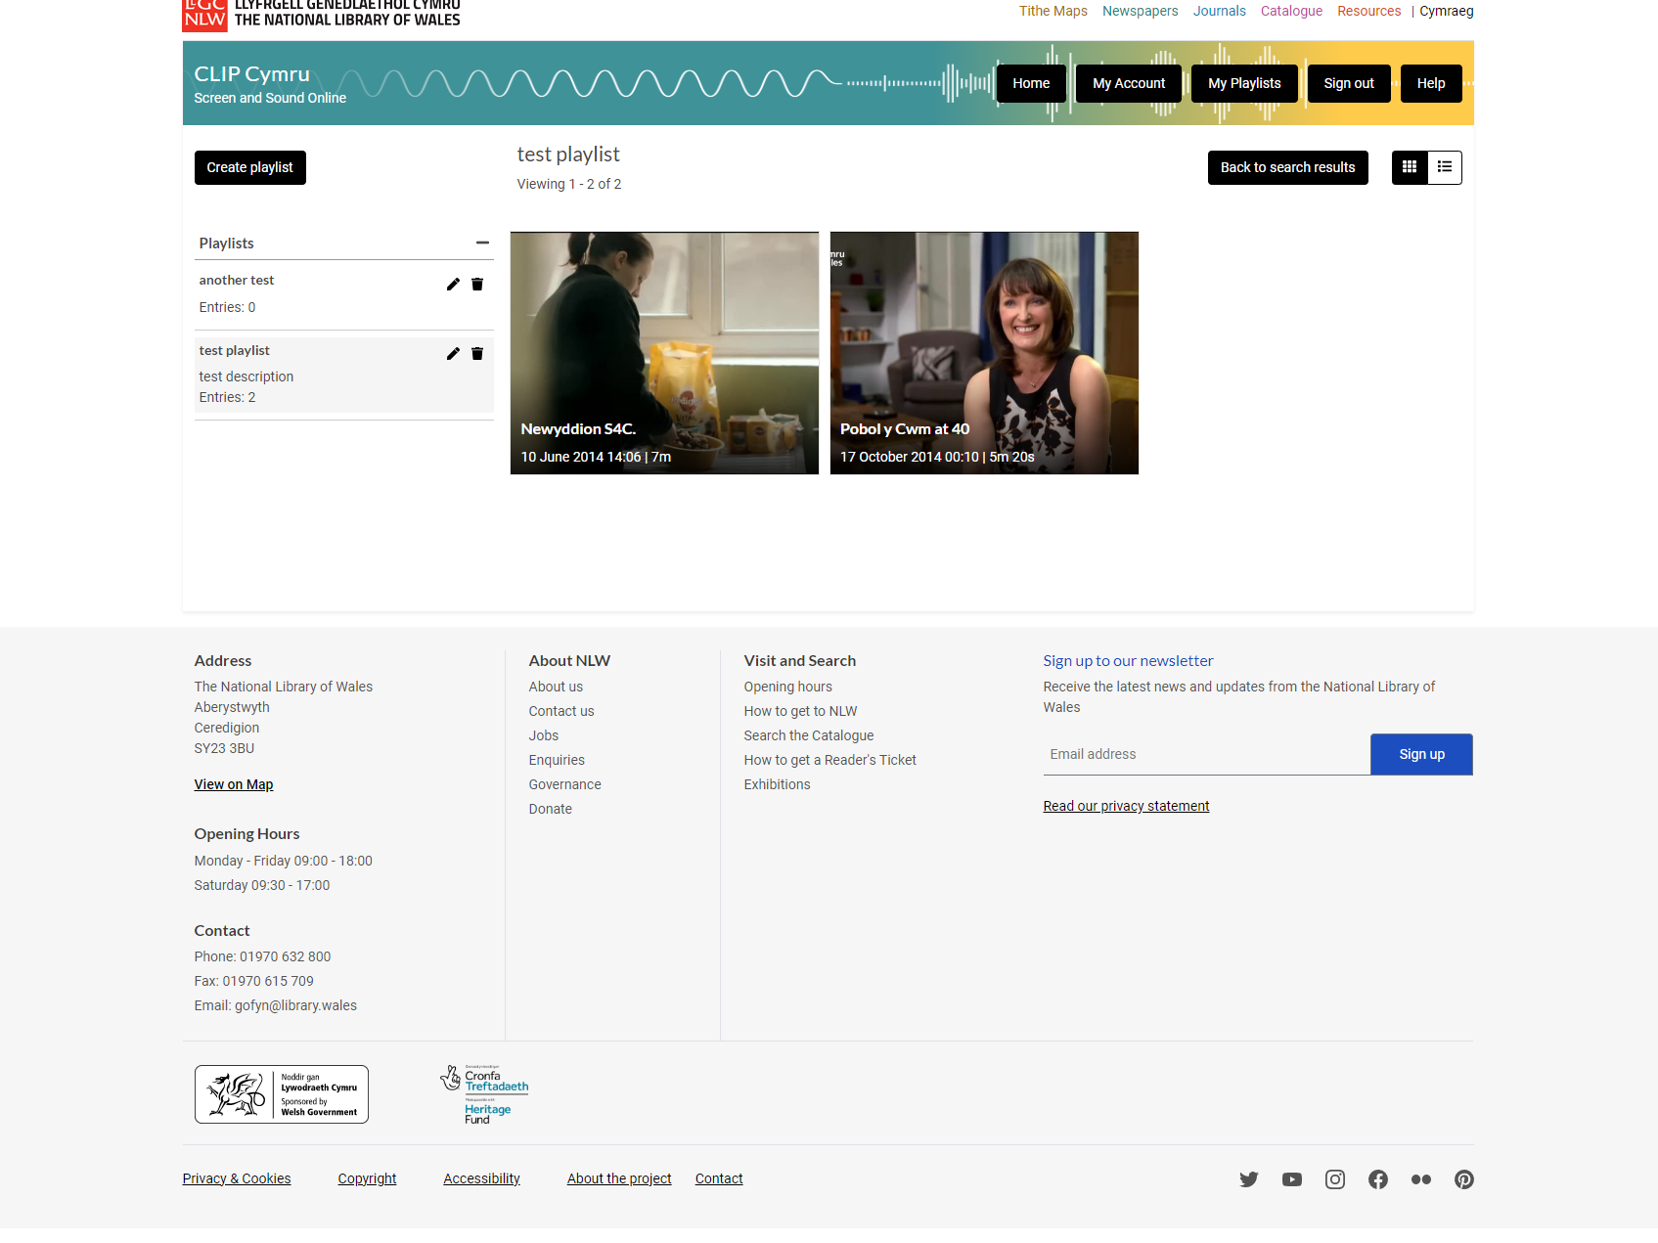Open the Help page
This screenshot has width=1658, height=1243.
click(x=1431, y=83)
